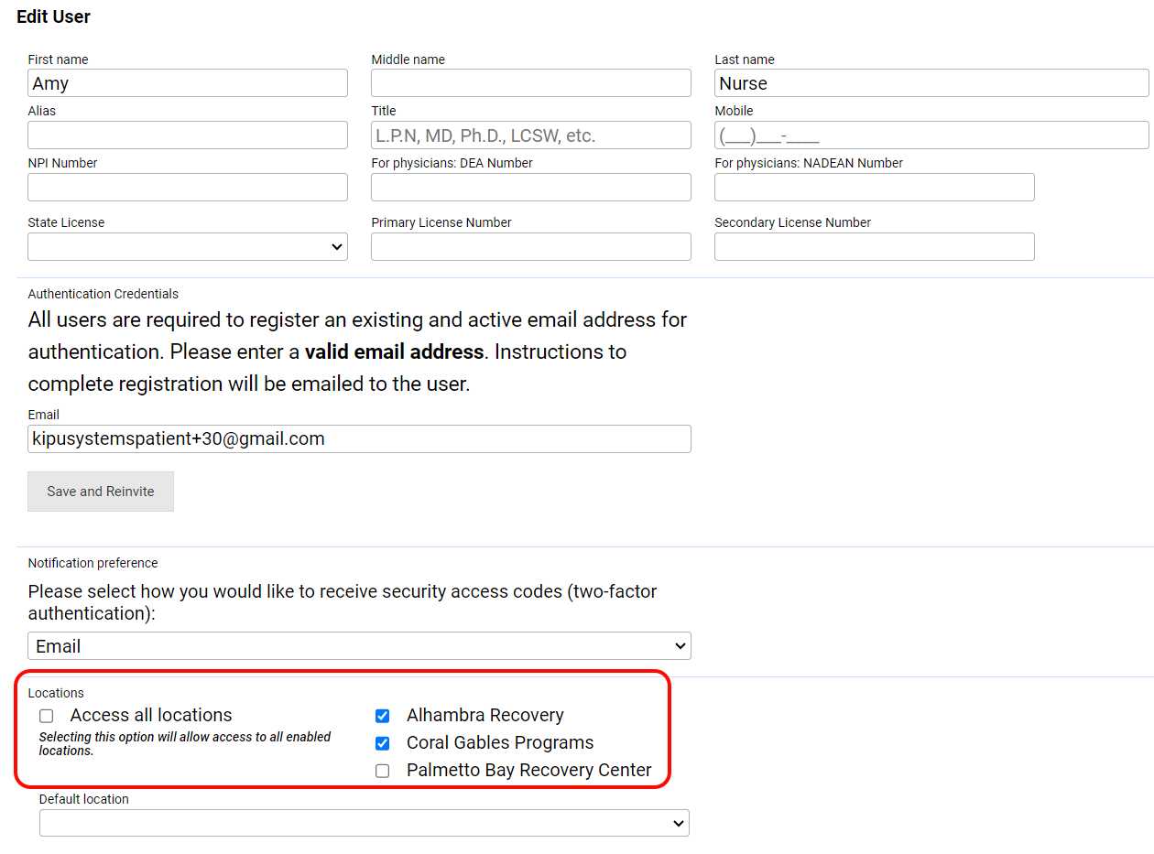The image size is (1154, 854).
Task: Click the Email address input field
Action: tap(359, 439)
